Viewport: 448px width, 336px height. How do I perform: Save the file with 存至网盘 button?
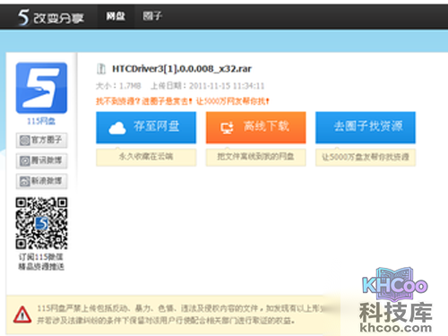[x=146, y=127]
